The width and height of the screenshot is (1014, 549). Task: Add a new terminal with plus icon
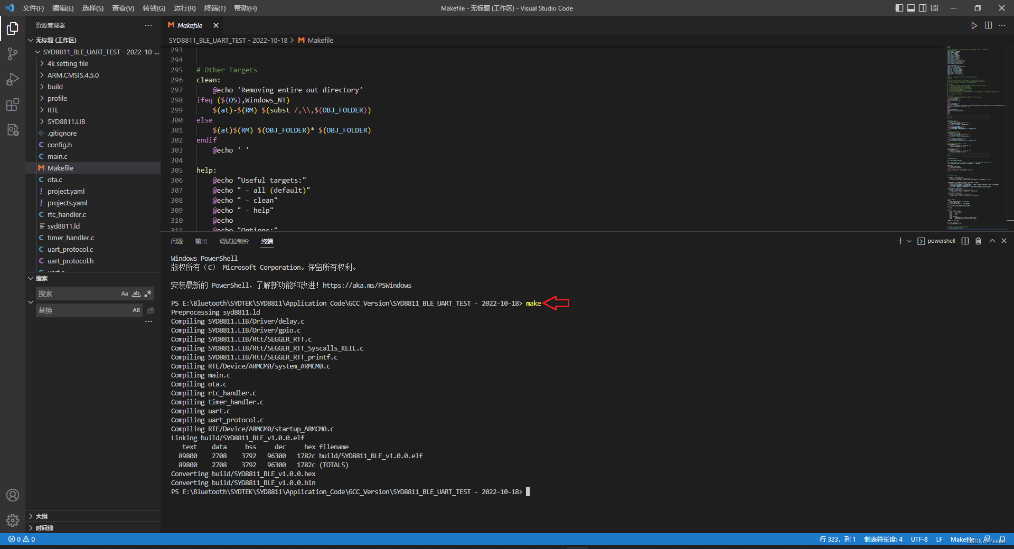click(900, 241)
